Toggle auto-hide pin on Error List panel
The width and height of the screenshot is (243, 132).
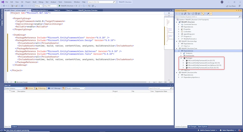[x=170, y=85]
